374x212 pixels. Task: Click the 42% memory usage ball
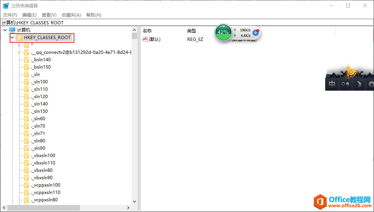[x=223, y=32]
